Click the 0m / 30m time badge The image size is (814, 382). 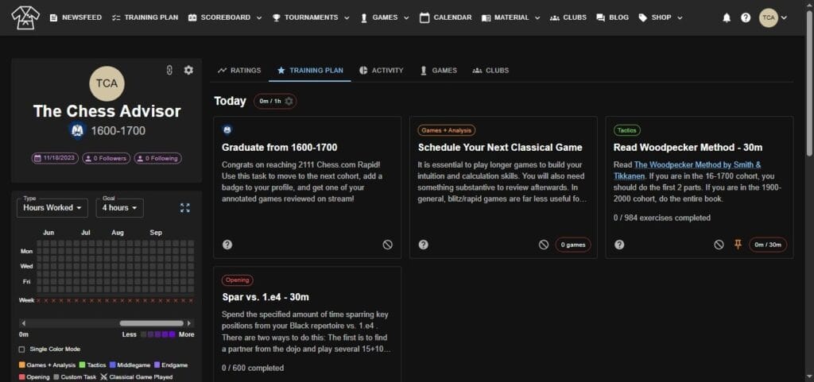(x=767, y=245)
